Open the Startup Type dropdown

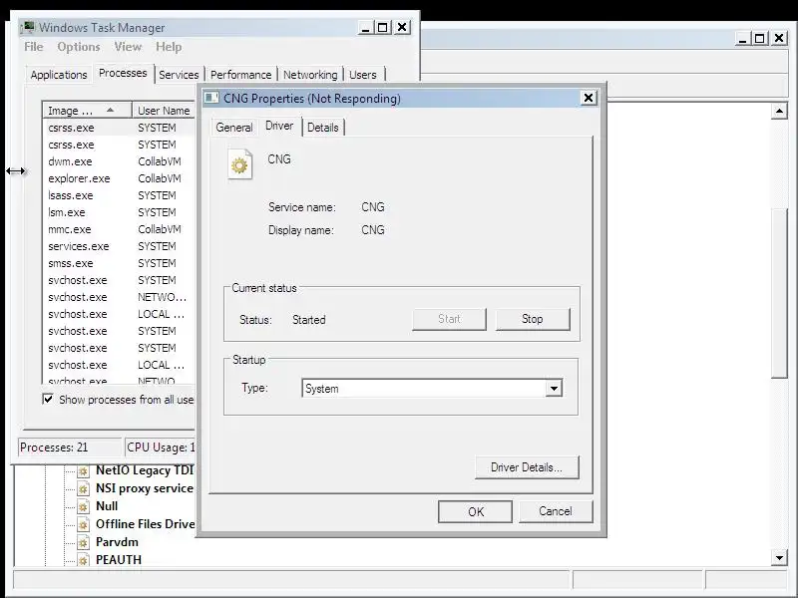pos(554,389)
